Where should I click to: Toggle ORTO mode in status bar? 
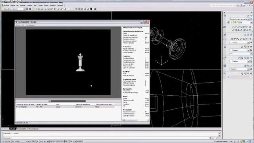click(41, 141)
